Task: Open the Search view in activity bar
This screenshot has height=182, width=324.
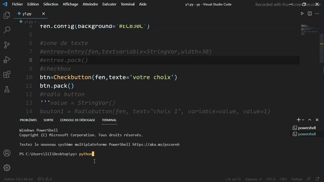Action: pyautogui.click(x=7, y=30)
